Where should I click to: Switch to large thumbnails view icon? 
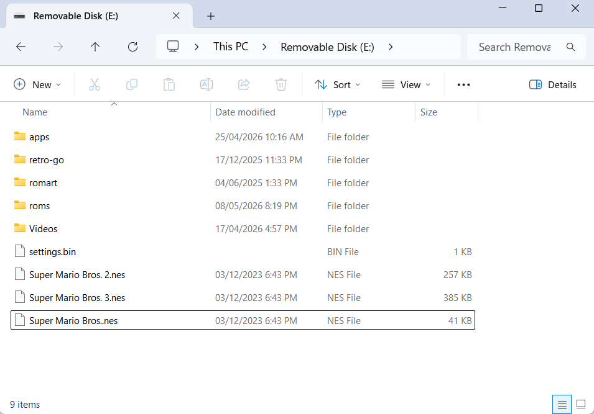point(581,404)
